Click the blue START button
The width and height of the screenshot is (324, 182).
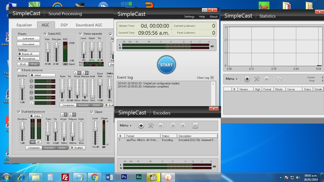click(x=166, y=65)
